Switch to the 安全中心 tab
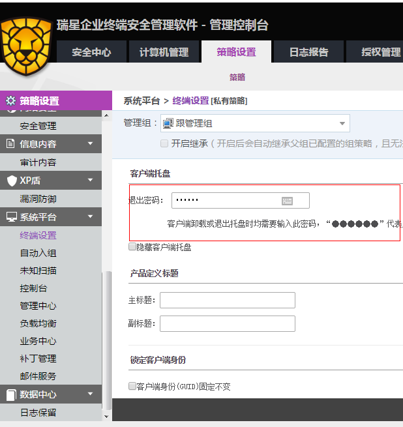This screenshot has height=427, width=403. [x=91, y=52]
